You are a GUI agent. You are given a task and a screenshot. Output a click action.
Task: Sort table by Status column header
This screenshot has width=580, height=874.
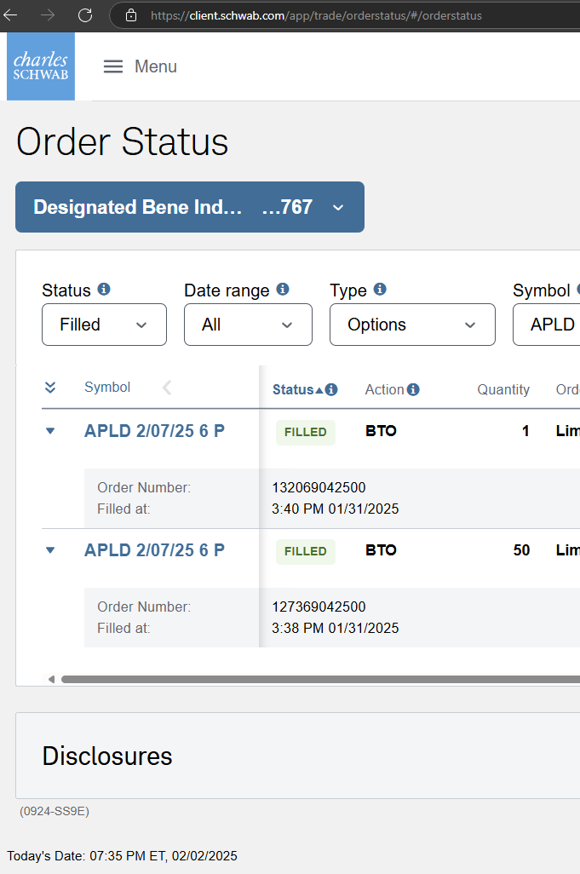click(x=294, y=389)
